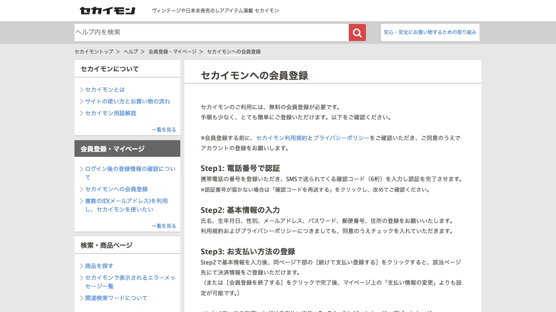Click 一覧を見る under 会員登録・マイページ
The image size is (556, 312).
(164, 226)
